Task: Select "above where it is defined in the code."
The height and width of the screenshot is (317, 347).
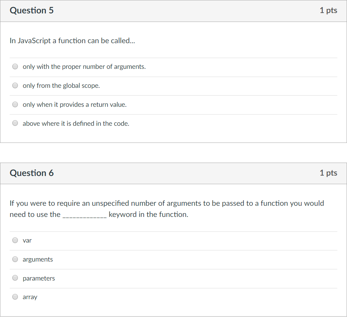Action: (15, 123)
